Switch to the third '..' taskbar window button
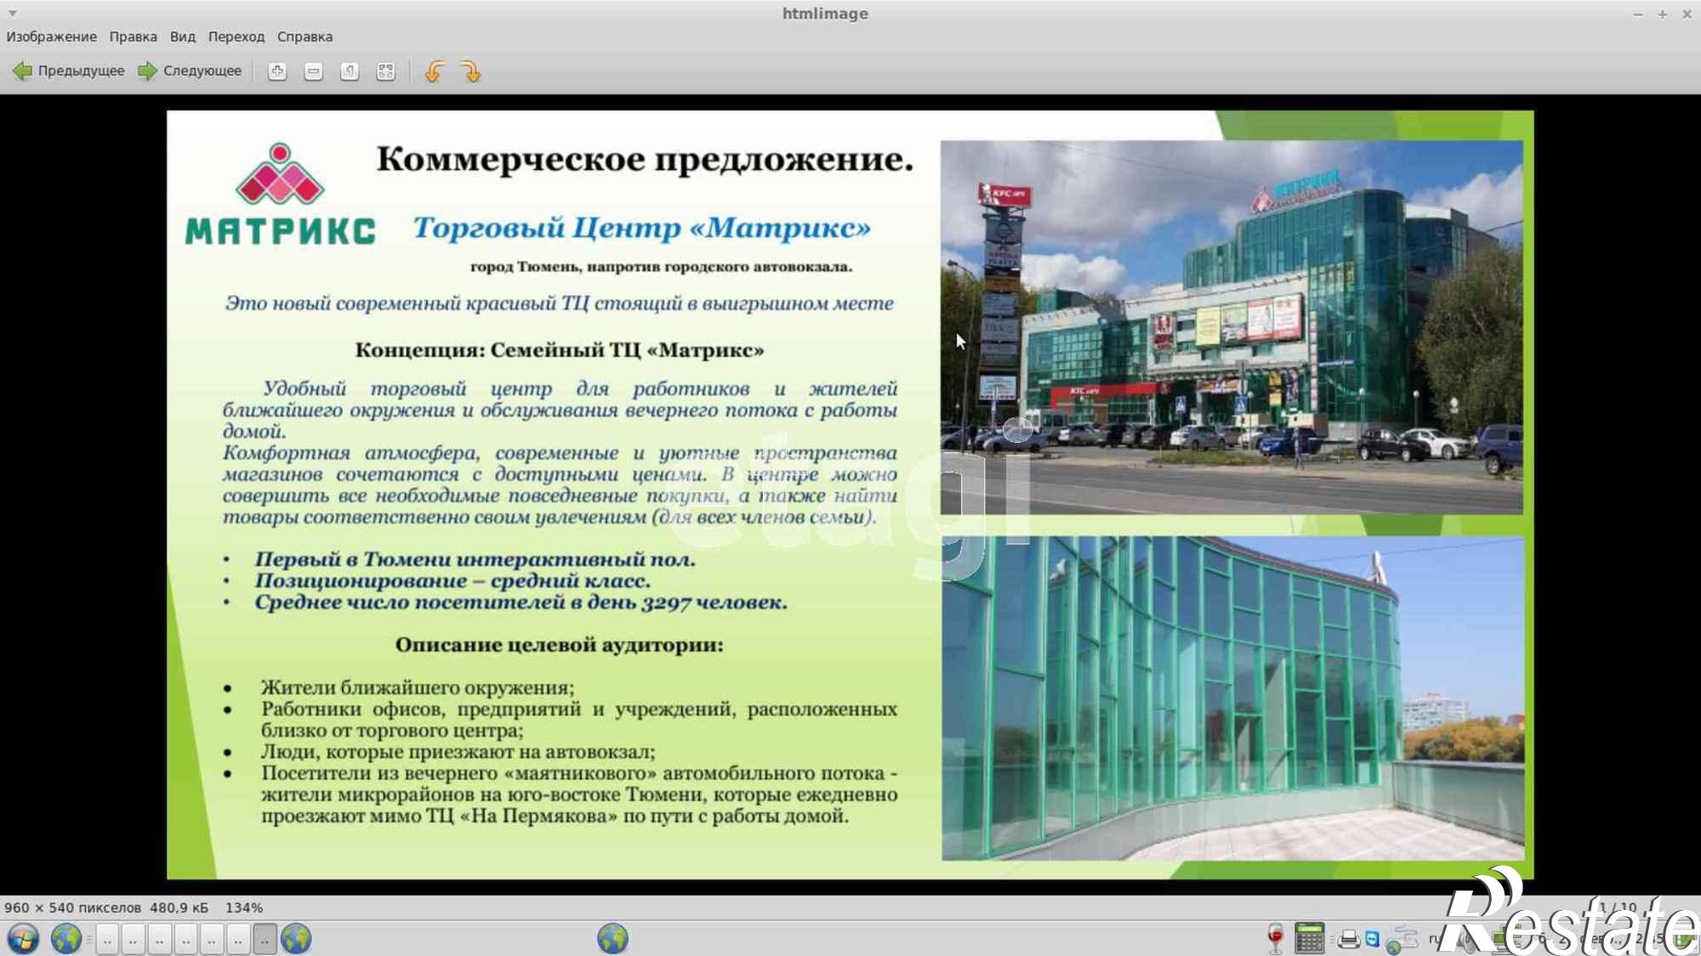The width and height of the screenshot is (1701, 956). coord(160,940)
